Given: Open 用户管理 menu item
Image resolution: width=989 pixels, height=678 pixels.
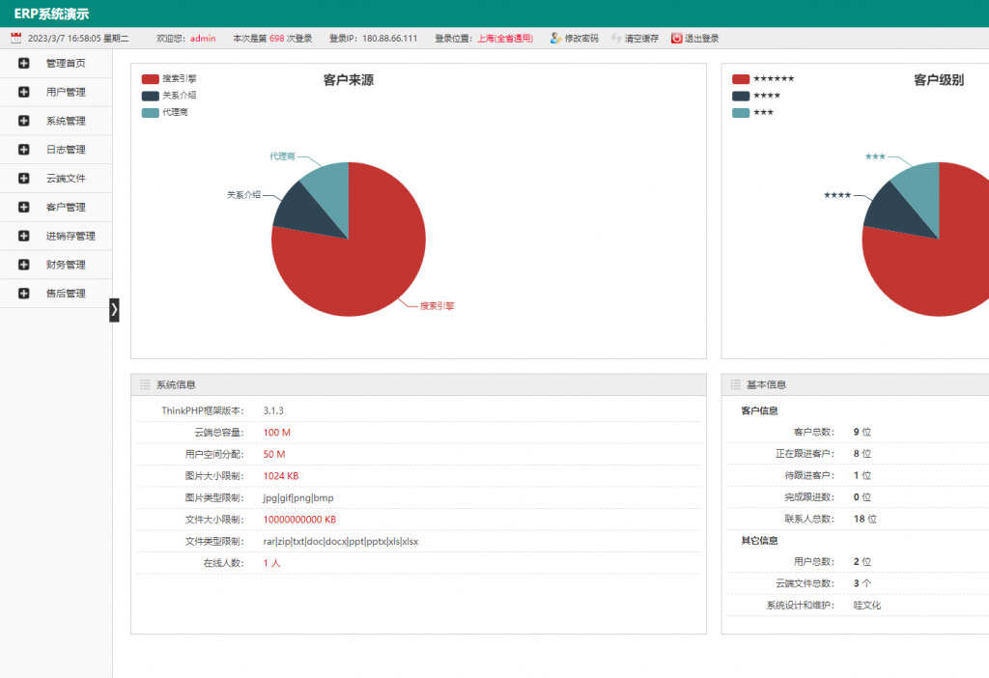Looking at the screenshot, I should coord(66,92).
